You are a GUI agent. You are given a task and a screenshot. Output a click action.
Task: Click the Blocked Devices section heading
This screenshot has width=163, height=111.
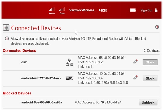[17, 93]
